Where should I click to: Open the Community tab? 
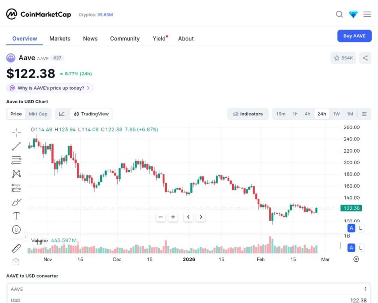pyautogui.click(x=125, y=39)
